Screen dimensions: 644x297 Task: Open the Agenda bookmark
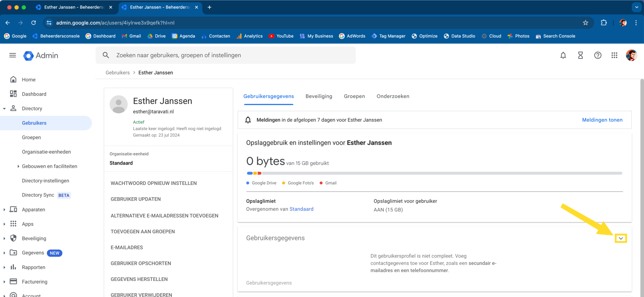(183, 36)
